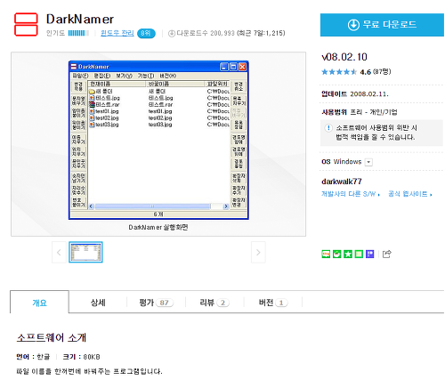
Task: Open the 윈도우 관리 category link
Action: coord(117,33)
